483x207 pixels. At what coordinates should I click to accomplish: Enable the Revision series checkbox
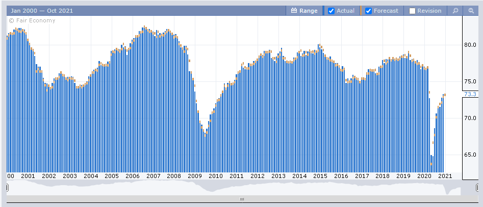click(412, 11)
